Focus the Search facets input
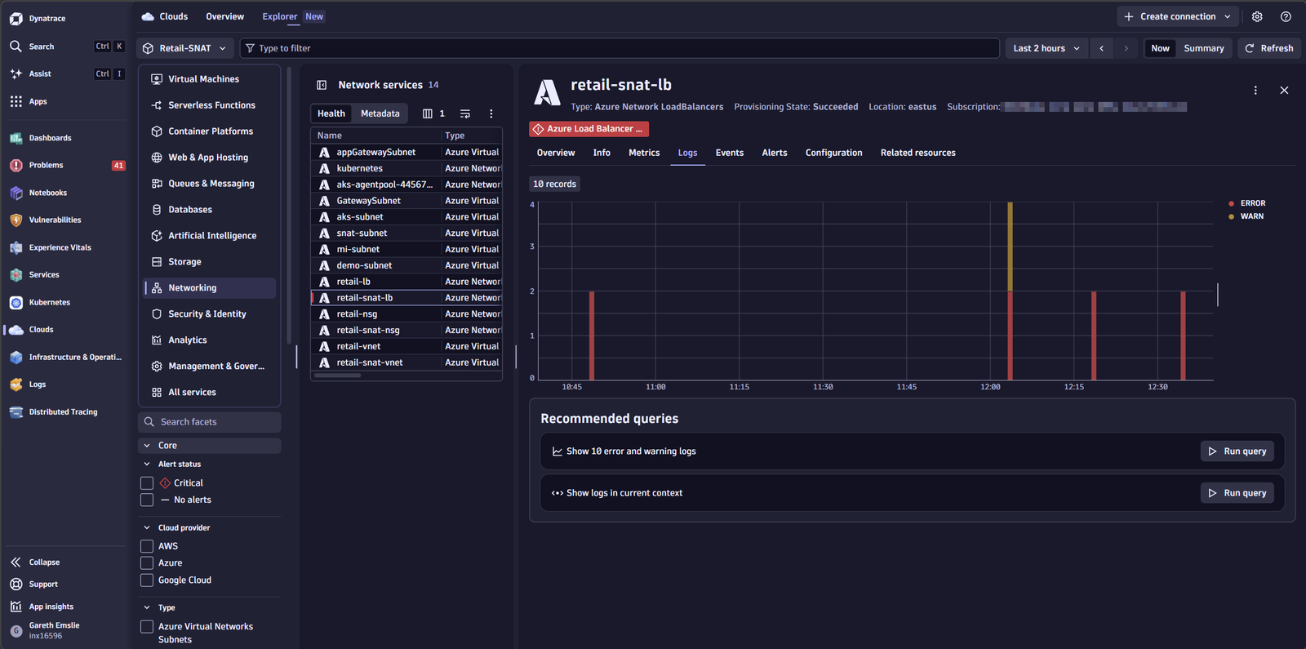The width and height of the screenshot is (1306, 649). pyautogui.click(x=210, y=422)
